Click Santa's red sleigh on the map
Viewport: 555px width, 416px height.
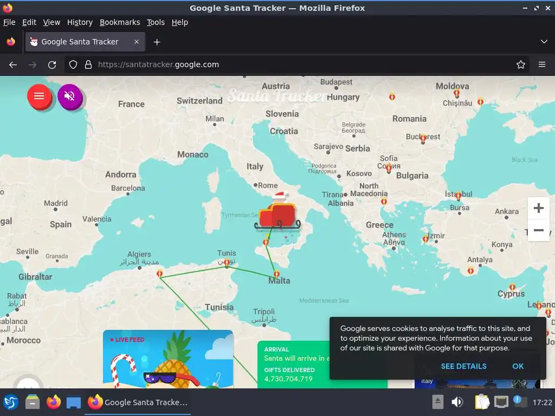[x=278, y=214]
